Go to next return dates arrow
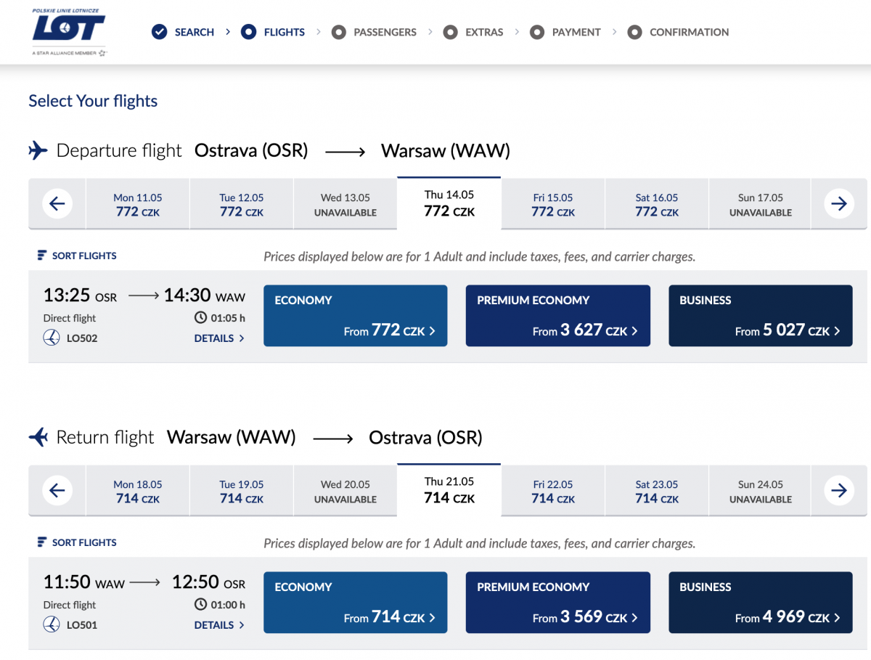Viewport: 871px width, 660px height. click(839, 491)
